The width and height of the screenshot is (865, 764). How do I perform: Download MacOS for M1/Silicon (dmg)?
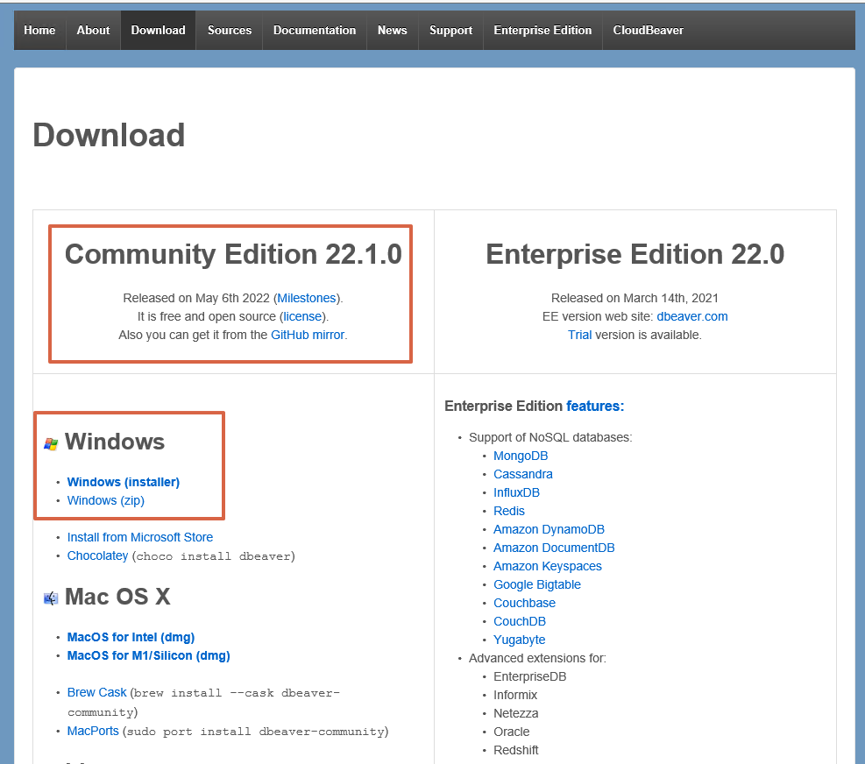point(148,655)
